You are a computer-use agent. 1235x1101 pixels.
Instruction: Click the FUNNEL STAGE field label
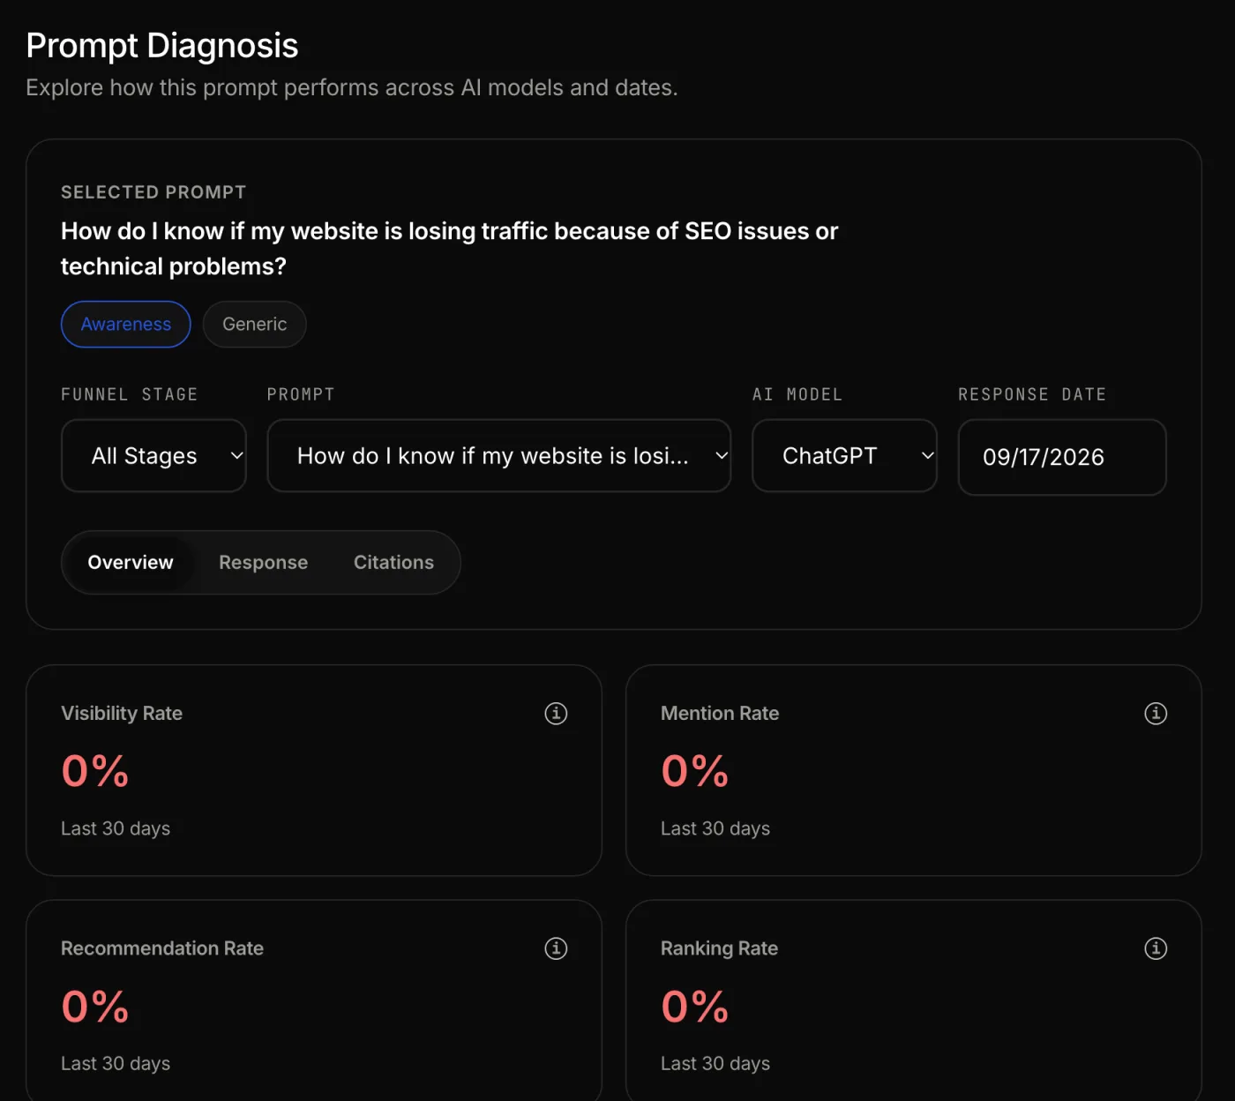pyautogui.click(x=130, y=394)
